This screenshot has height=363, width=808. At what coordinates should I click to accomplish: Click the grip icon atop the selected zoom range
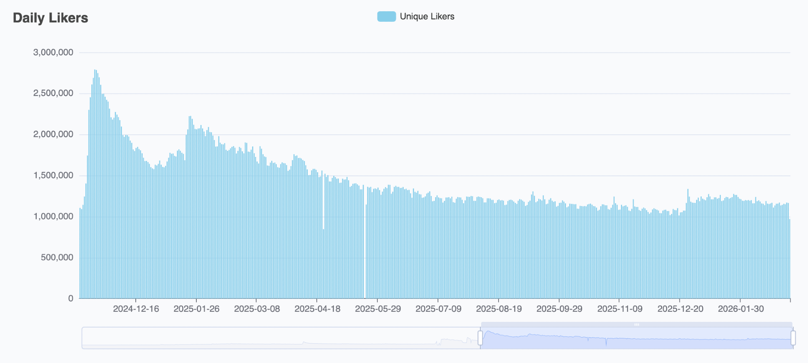tap(637, 324)
